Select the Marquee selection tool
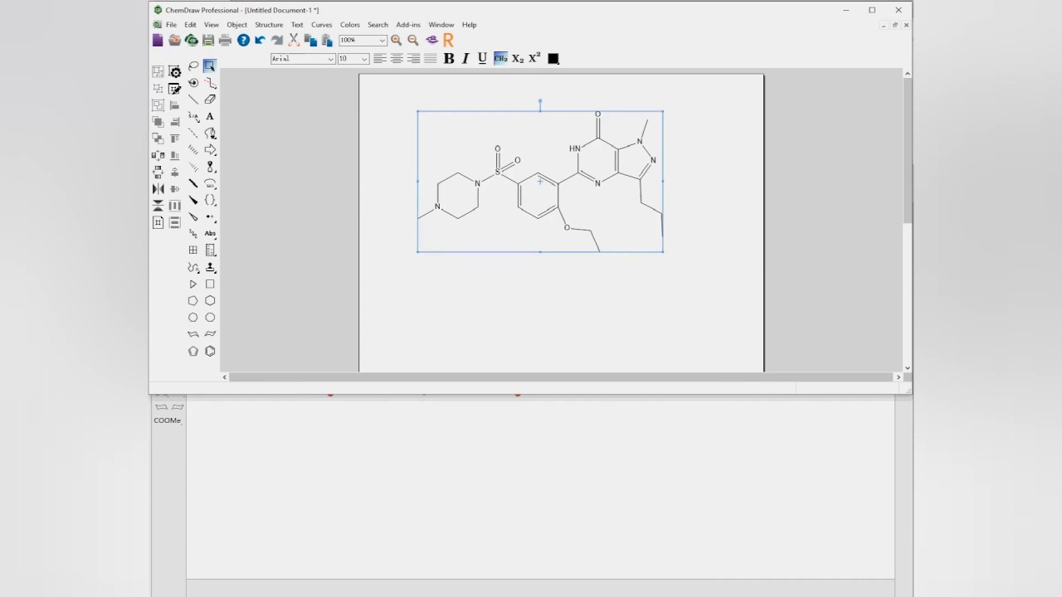 click(210, 66)
